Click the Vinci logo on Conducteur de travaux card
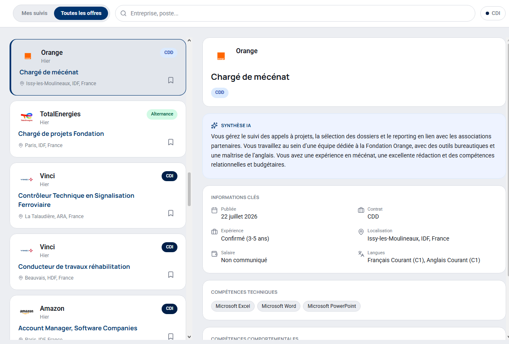Image resolution: width=509 pixels, height=344 pixels. click(x=27, y=251)
